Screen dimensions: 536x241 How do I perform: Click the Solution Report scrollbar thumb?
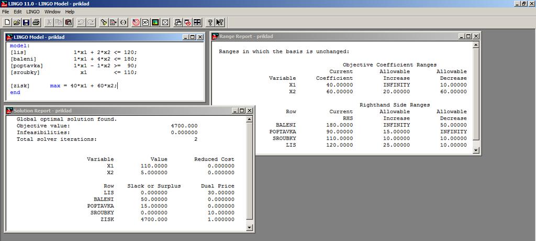point(249,171)
